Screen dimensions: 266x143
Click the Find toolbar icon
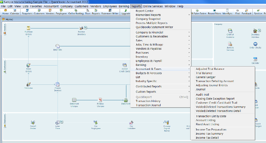[x=237, y=12]
